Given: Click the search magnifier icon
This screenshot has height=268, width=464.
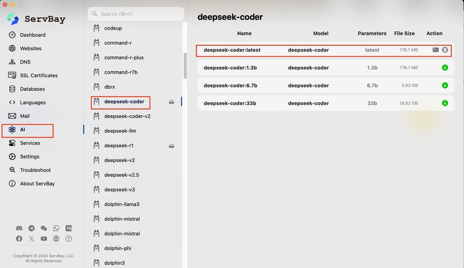Looking at the screenshot, I should pos(95,14).
